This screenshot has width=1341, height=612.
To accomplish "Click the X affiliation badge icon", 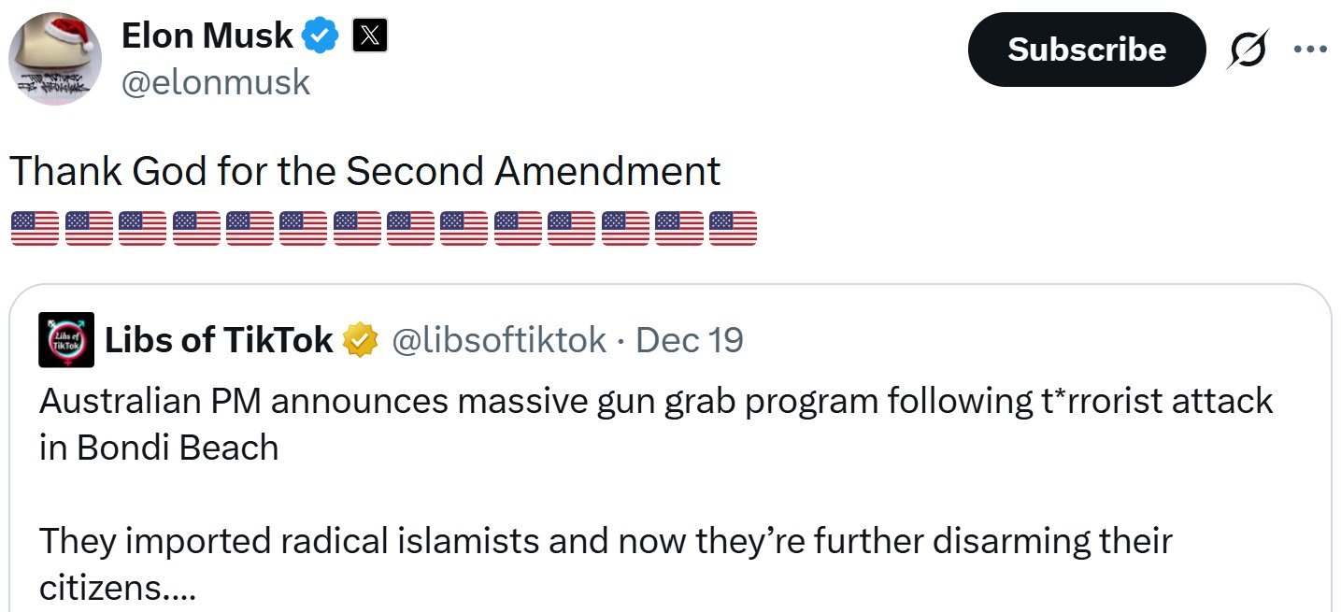I will coord(370,36).
